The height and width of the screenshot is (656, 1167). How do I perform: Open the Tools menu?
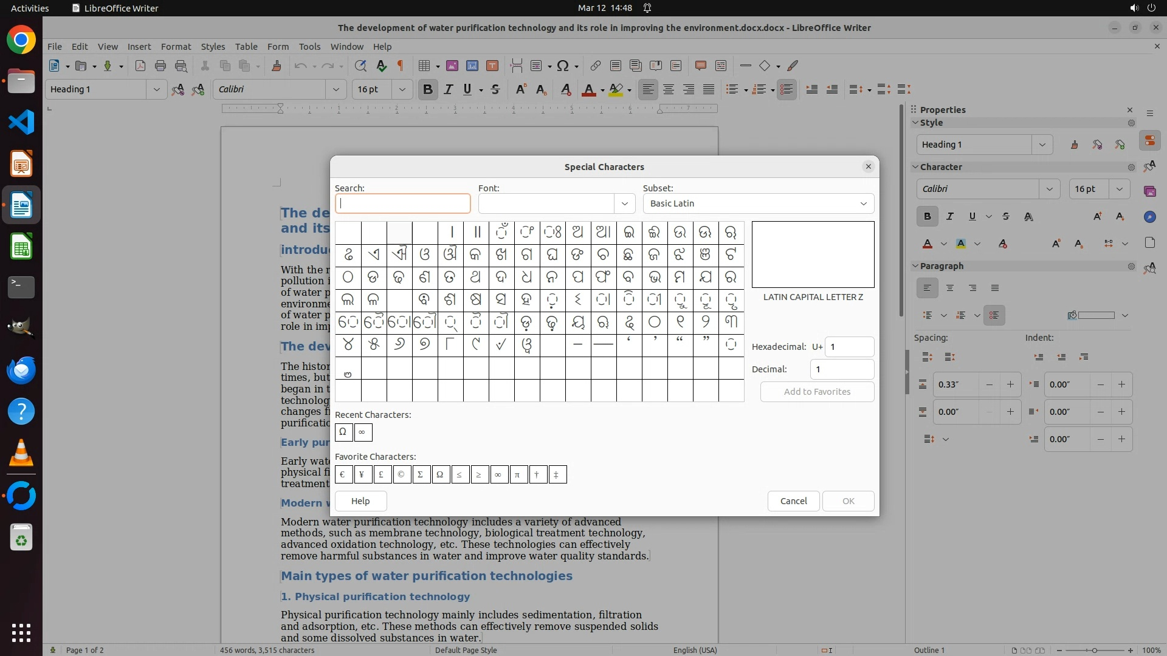click(309, 46)
